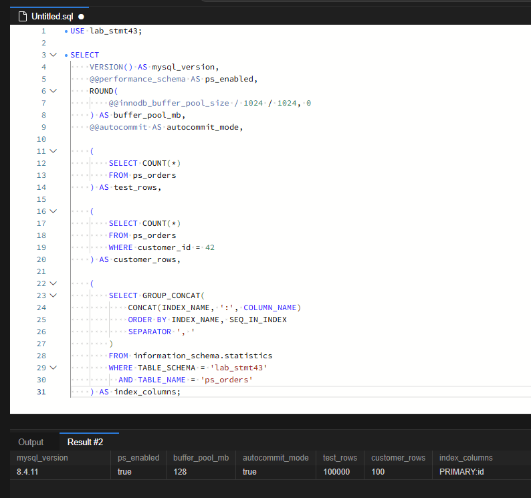Click SEPARATOR keyword on line 26
Viewport: 531px width, 498px height.
coord(150,332)
